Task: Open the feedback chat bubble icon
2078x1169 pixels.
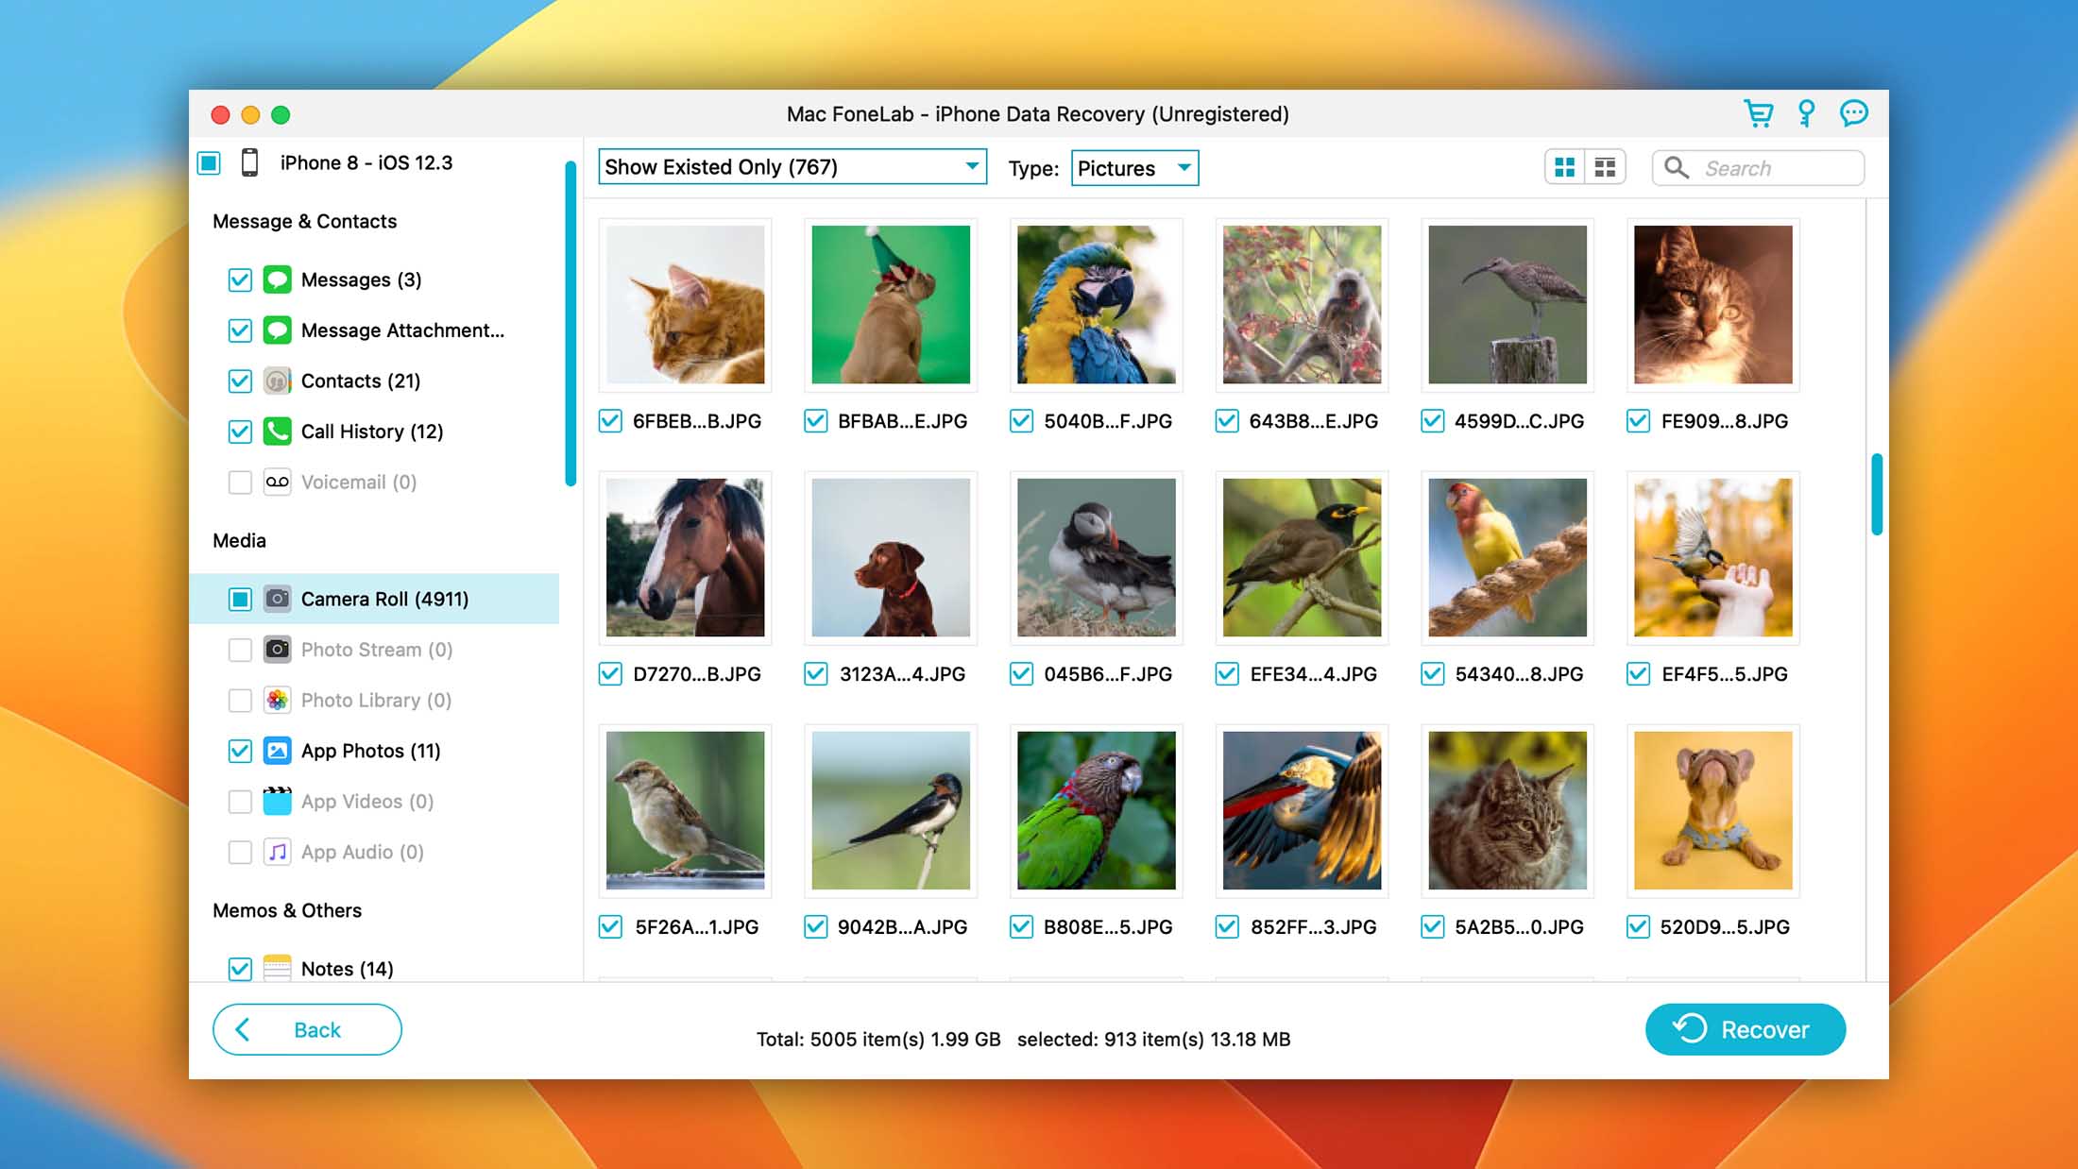Action: (1853, 114)
